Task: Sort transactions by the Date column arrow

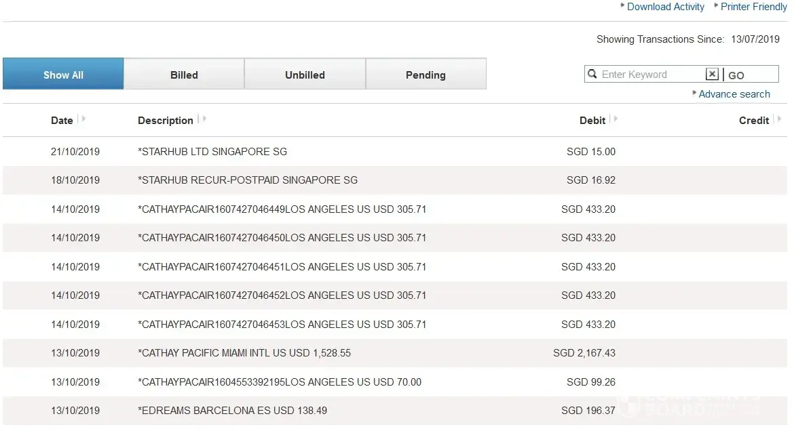Action: pyautogui.click(x=82, y=119)
